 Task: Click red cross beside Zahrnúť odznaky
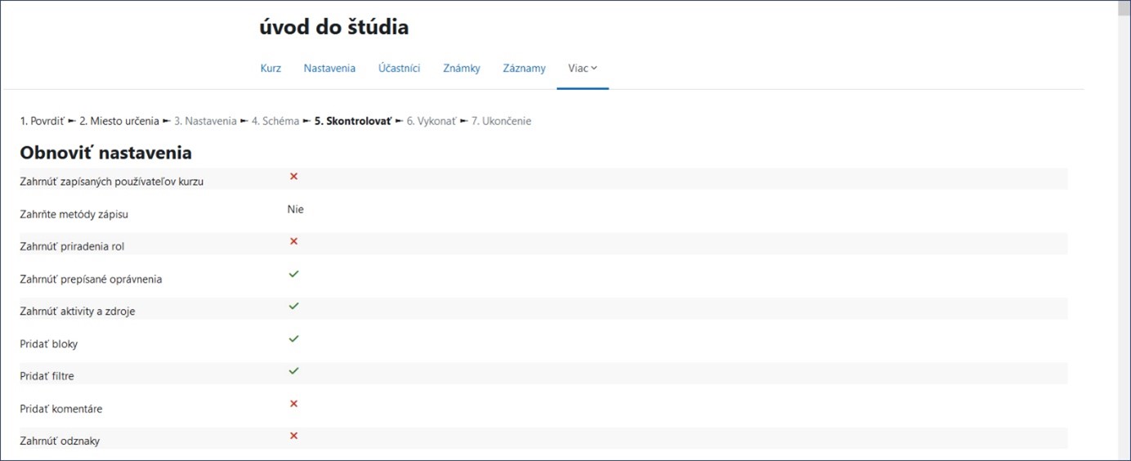(x=293, y=436)
